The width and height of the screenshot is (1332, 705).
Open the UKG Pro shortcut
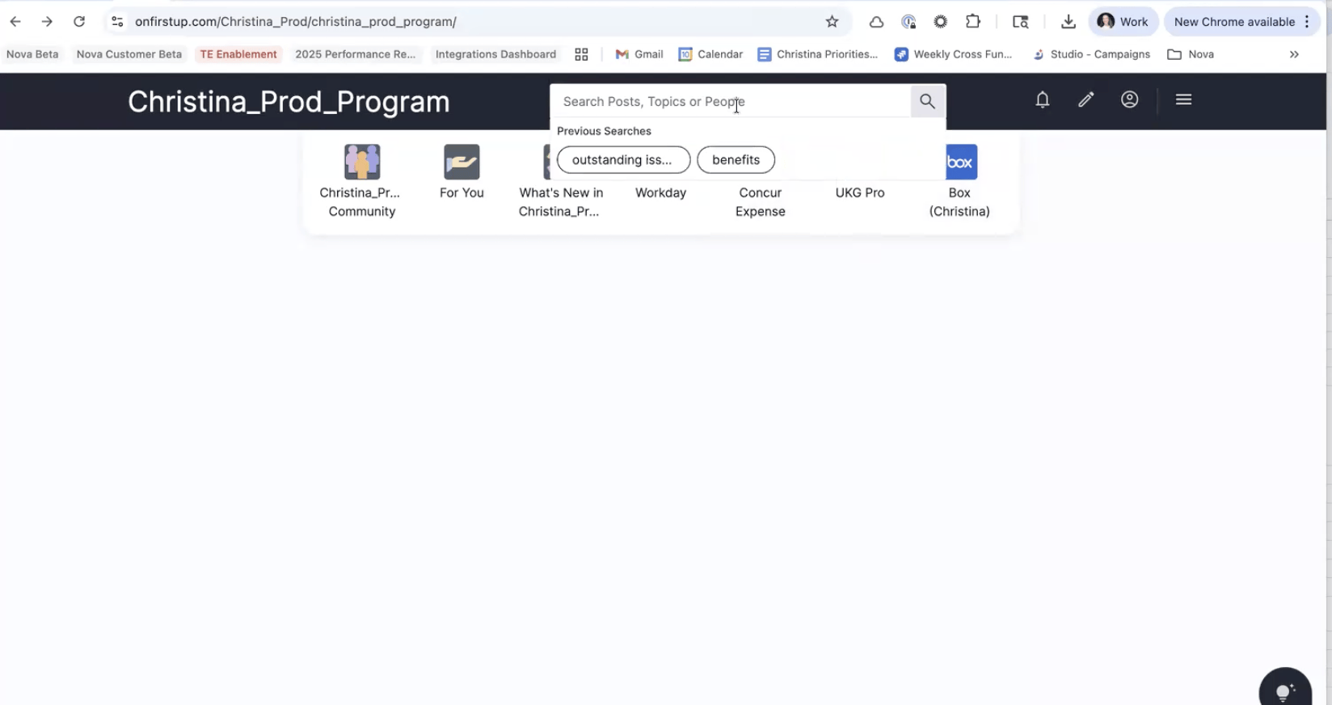tap(860, 192)
